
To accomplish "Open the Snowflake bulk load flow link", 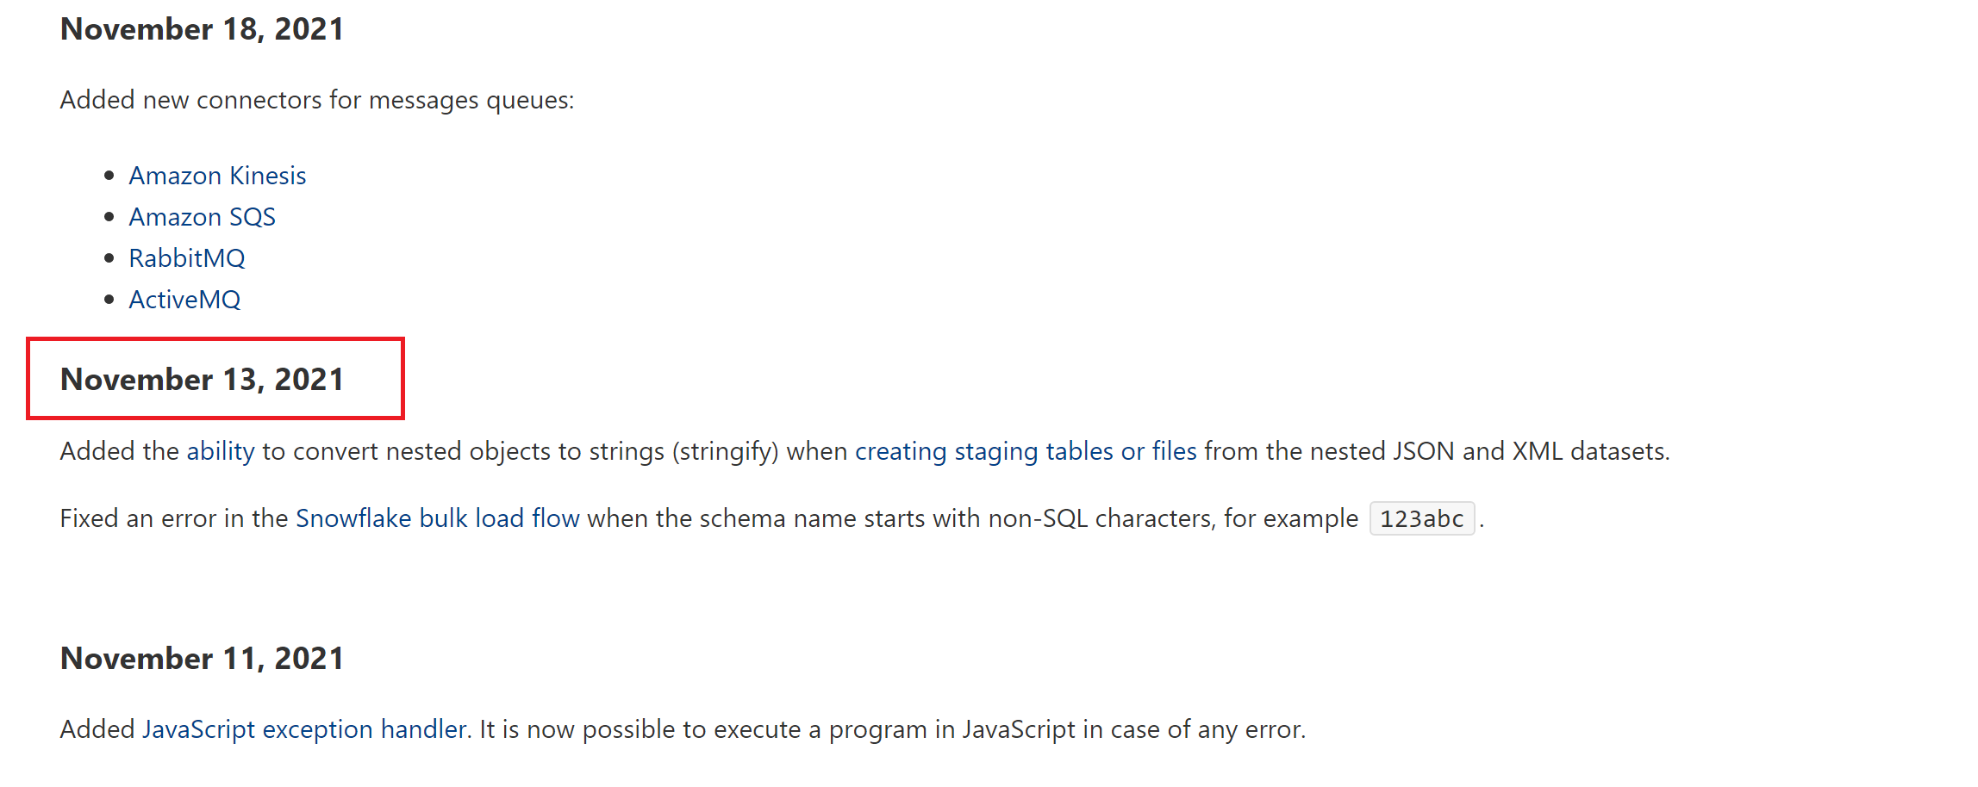I will (437, 518).
